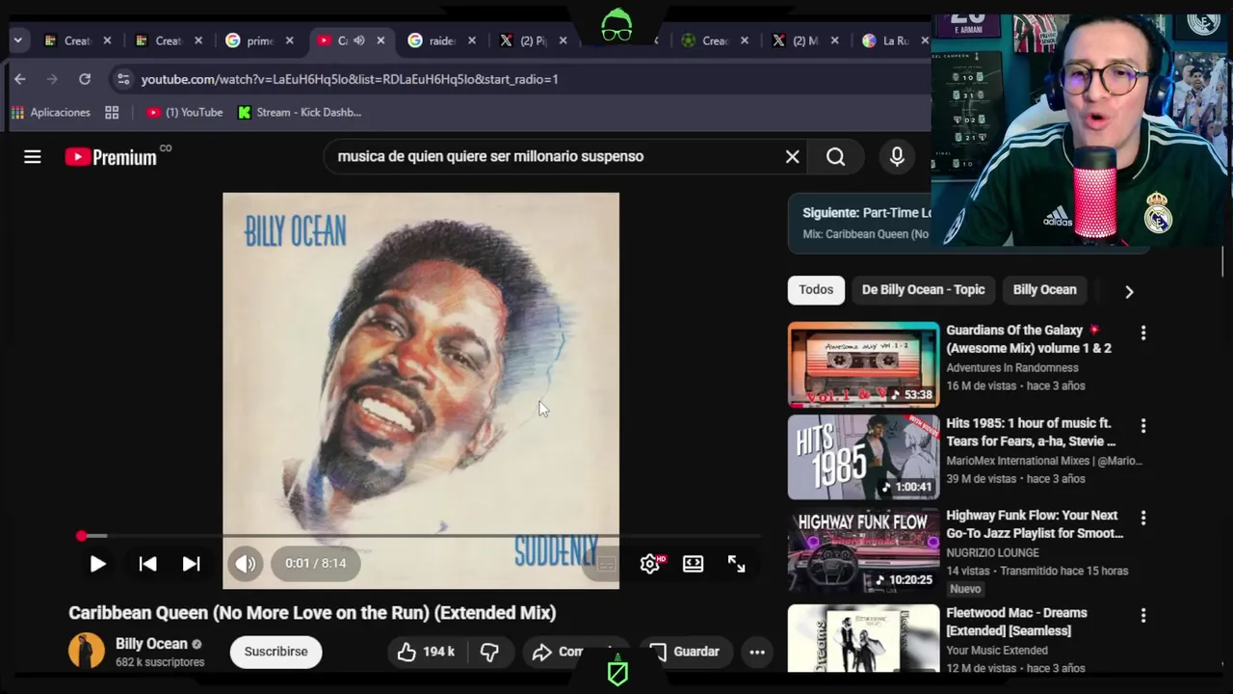Subscribe with the Suscribirse button
Viewport: 1233px width, 694px height.
(275, 653)
